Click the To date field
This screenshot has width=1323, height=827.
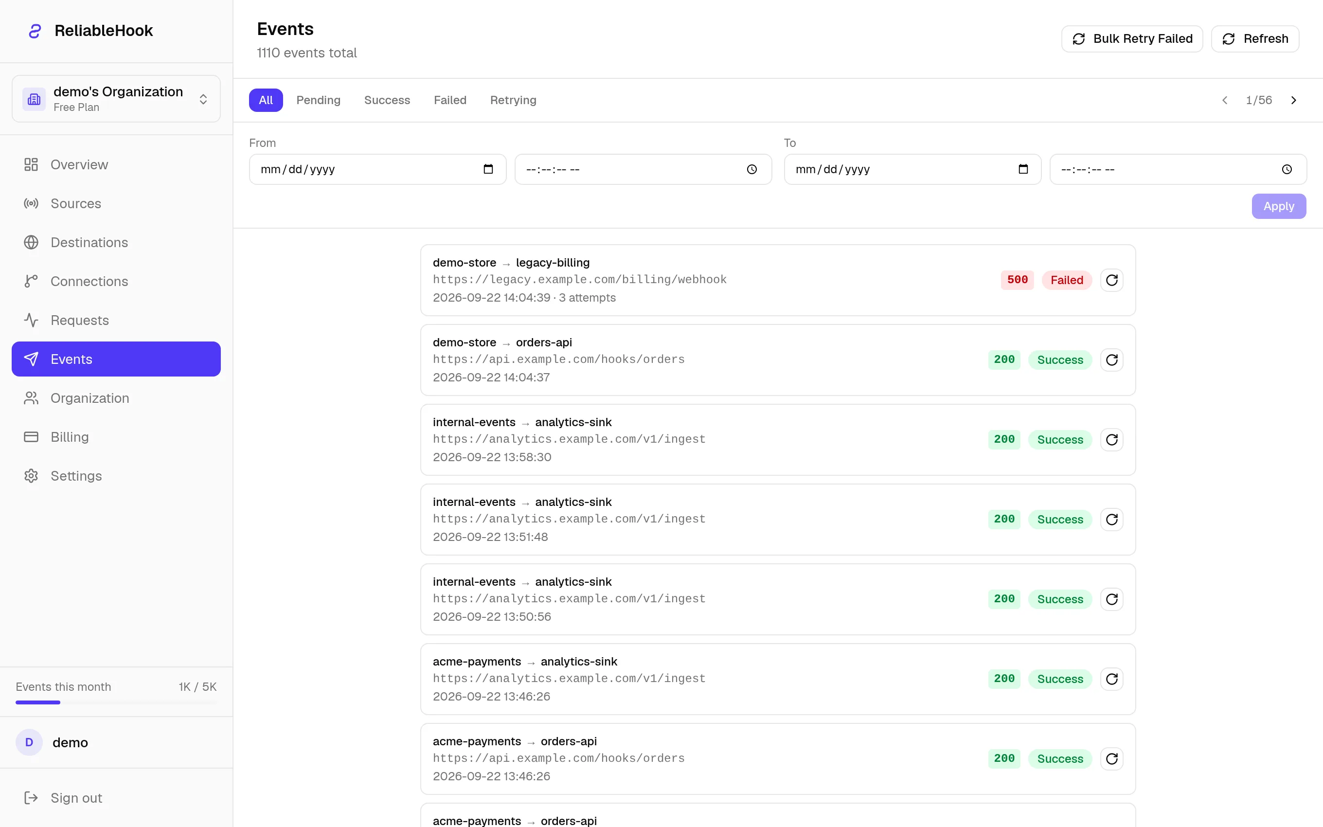[912, 170]
